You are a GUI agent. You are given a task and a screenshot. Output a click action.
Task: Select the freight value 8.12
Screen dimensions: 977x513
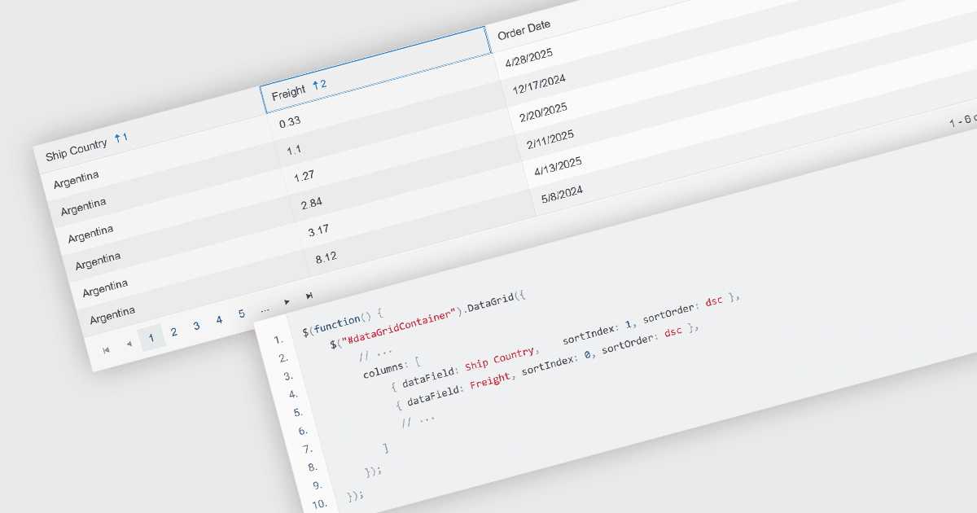[326, 257]
